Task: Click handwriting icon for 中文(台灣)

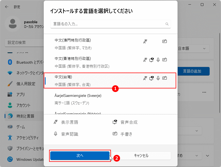Action: [x=165, y=78]
